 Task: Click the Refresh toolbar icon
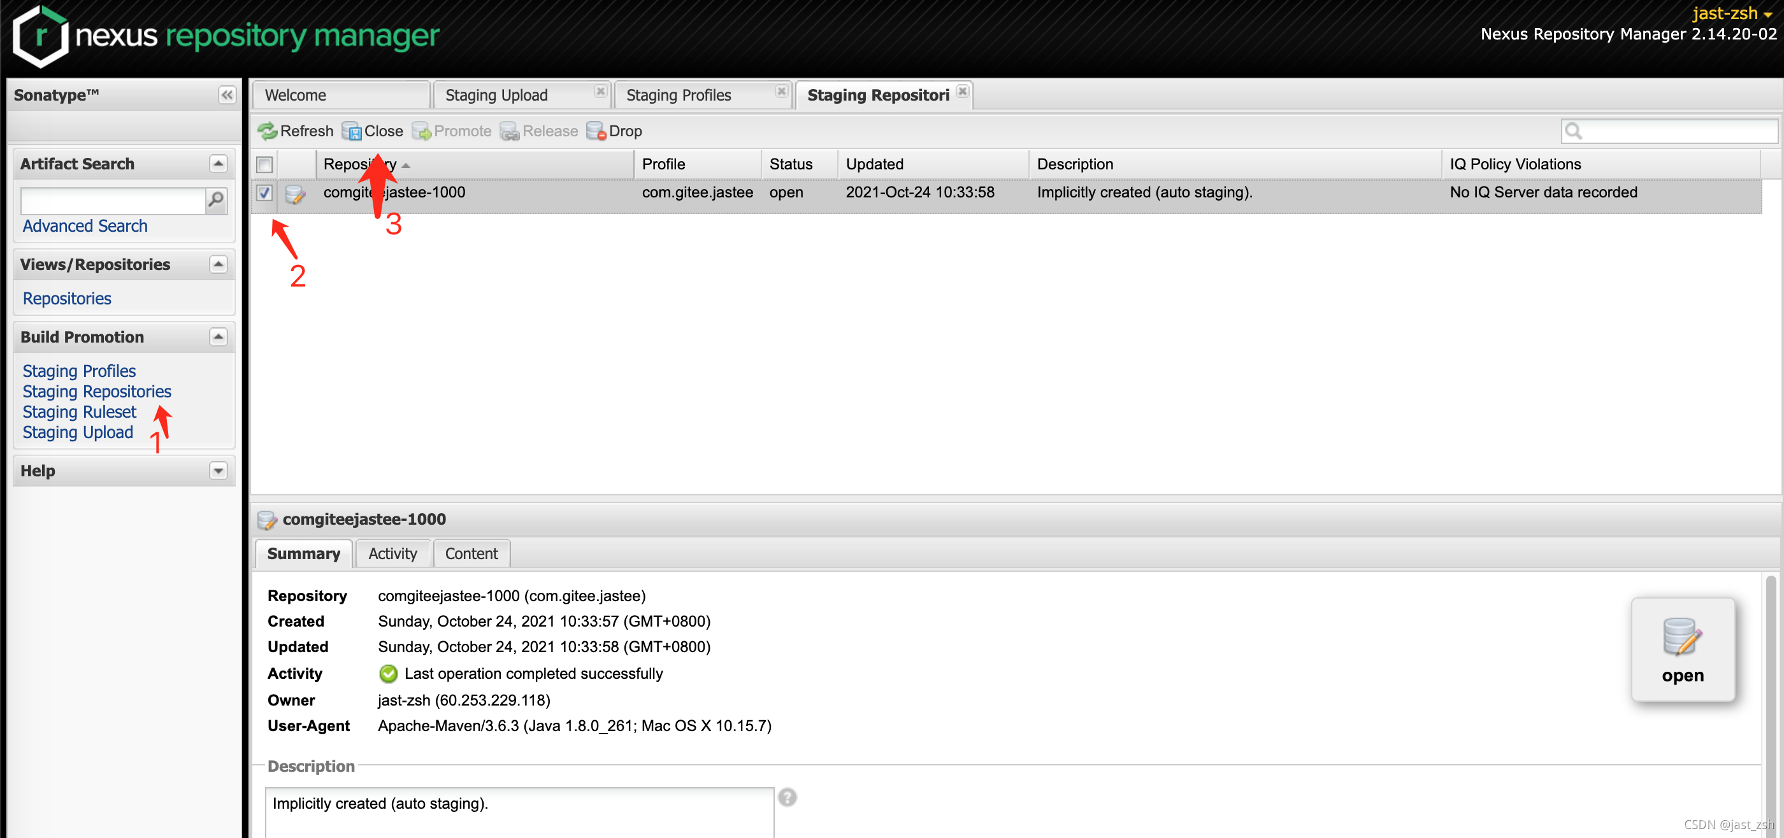click(268, 131)
